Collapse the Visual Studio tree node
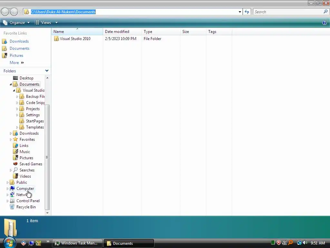 (x=14, y=90)
